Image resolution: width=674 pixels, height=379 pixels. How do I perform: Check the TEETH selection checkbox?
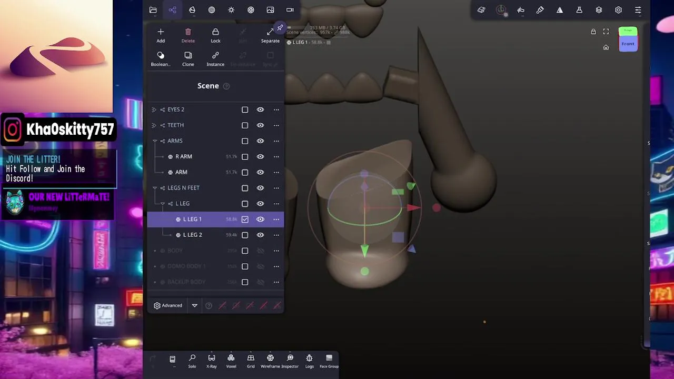tap(245, 125)
